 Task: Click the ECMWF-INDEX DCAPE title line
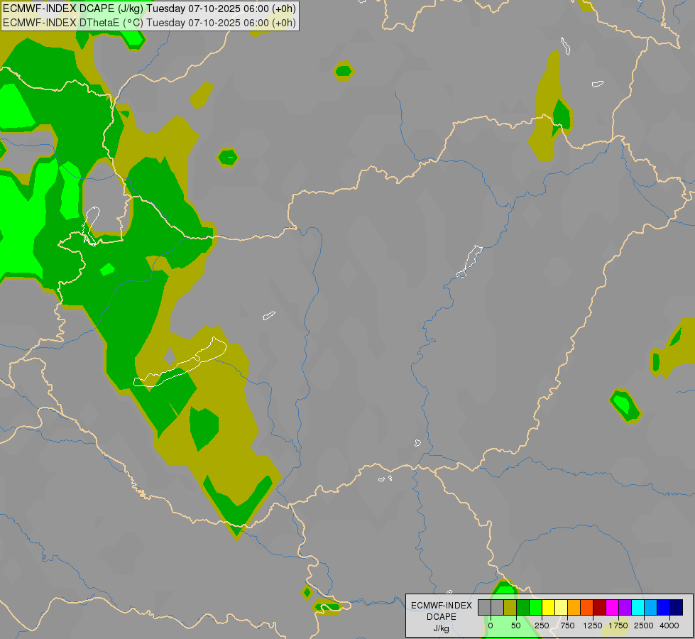coord(149,9)
